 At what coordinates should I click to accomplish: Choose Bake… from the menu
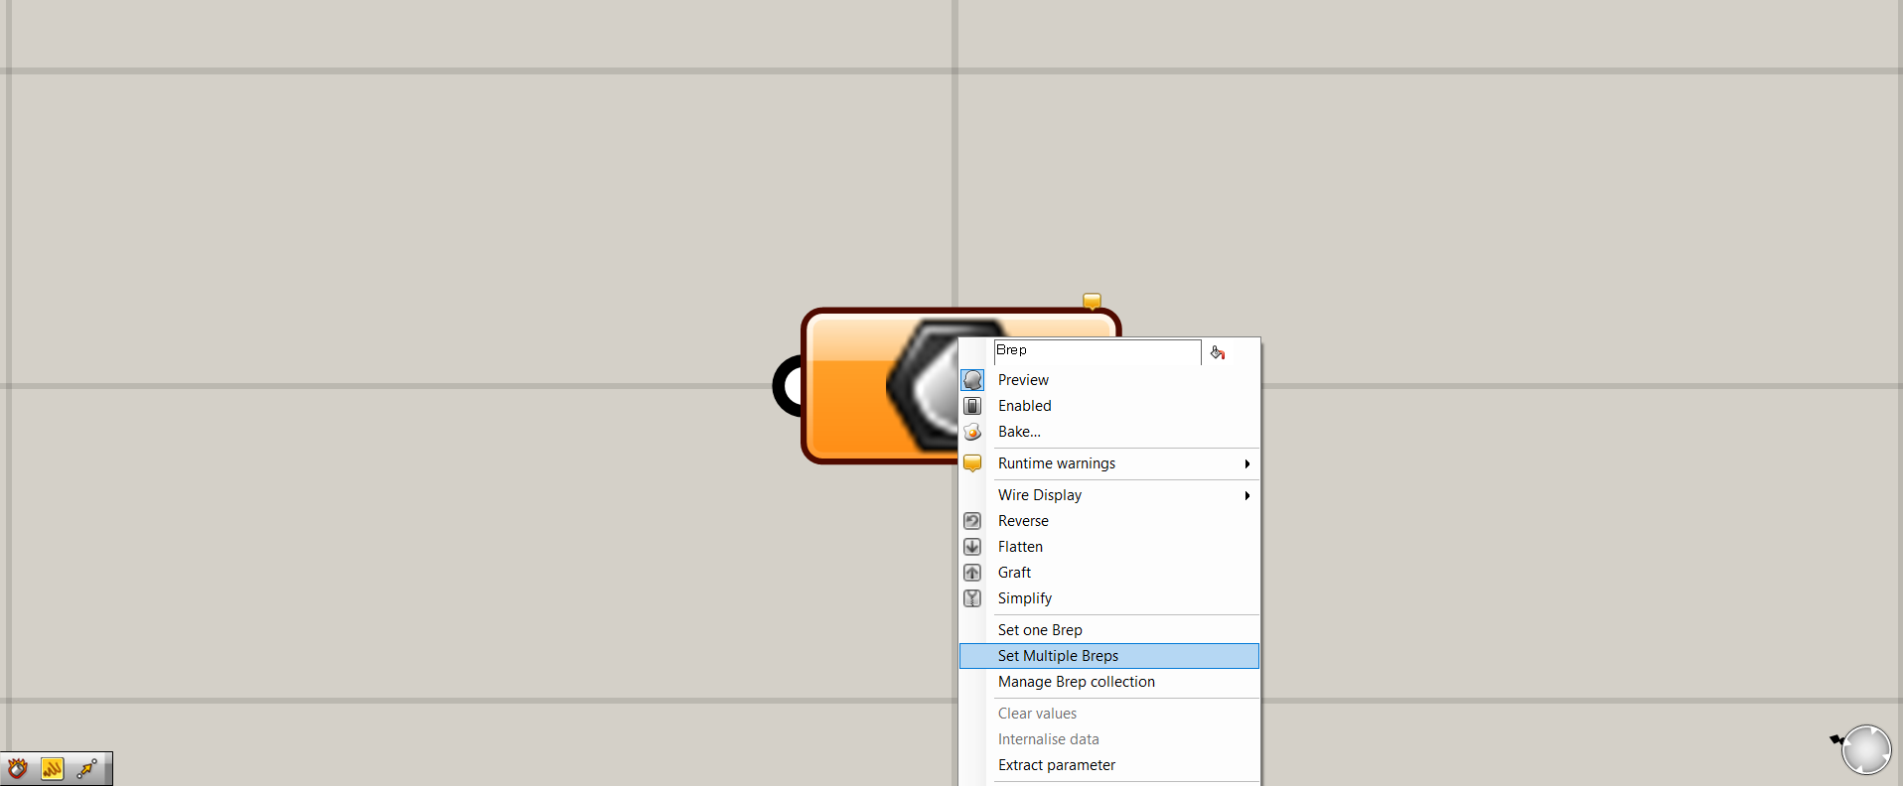(1108, 432)
